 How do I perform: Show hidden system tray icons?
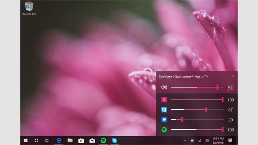coord(185,140)
